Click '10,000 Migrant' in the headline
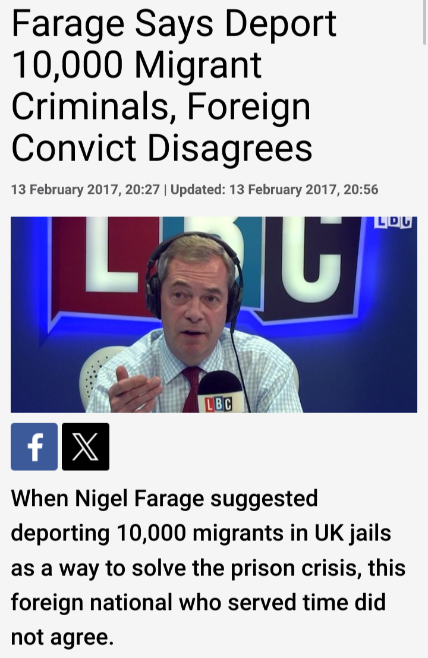 pyautogui.click(x=137, y=65)
